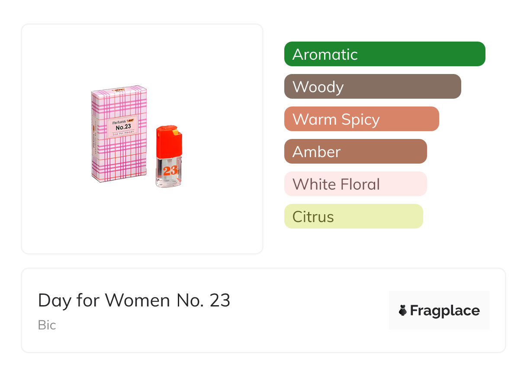Click the Fragplace perfume bottle logo icon
The image size is (527, 374).
coord(403,310)
